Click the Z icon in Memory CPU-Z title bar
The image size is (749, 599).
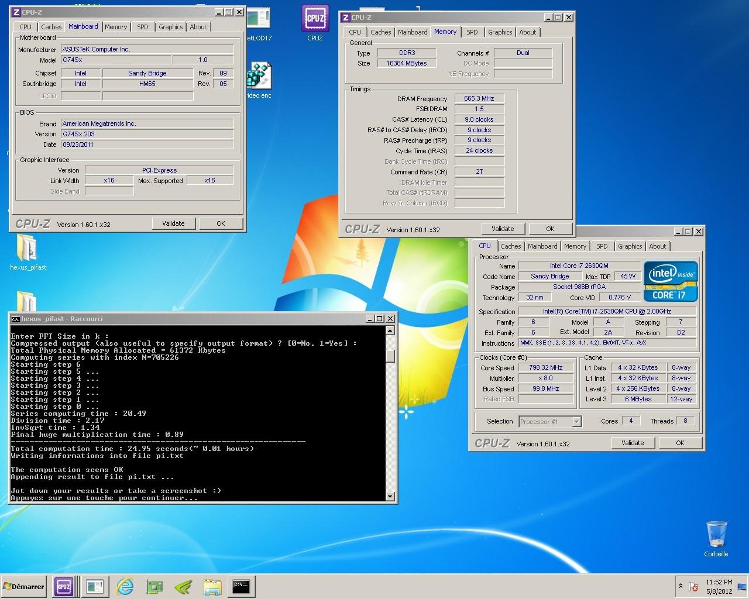345,18
